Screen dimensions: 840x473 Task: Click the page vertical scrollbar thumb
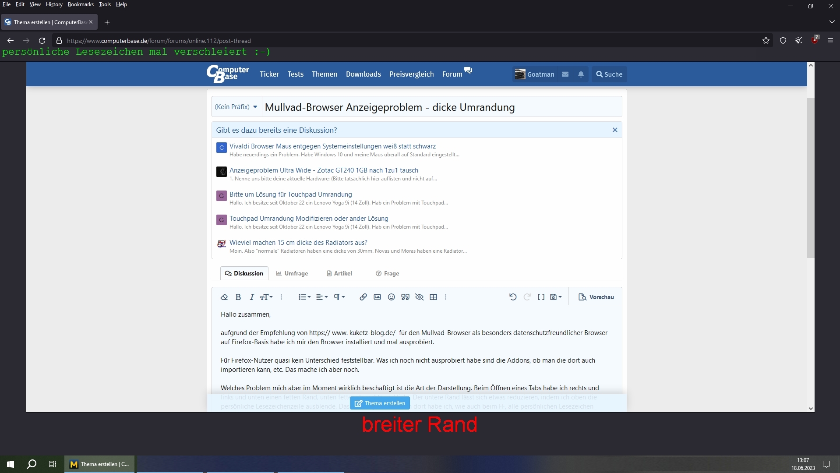(811, 178)
